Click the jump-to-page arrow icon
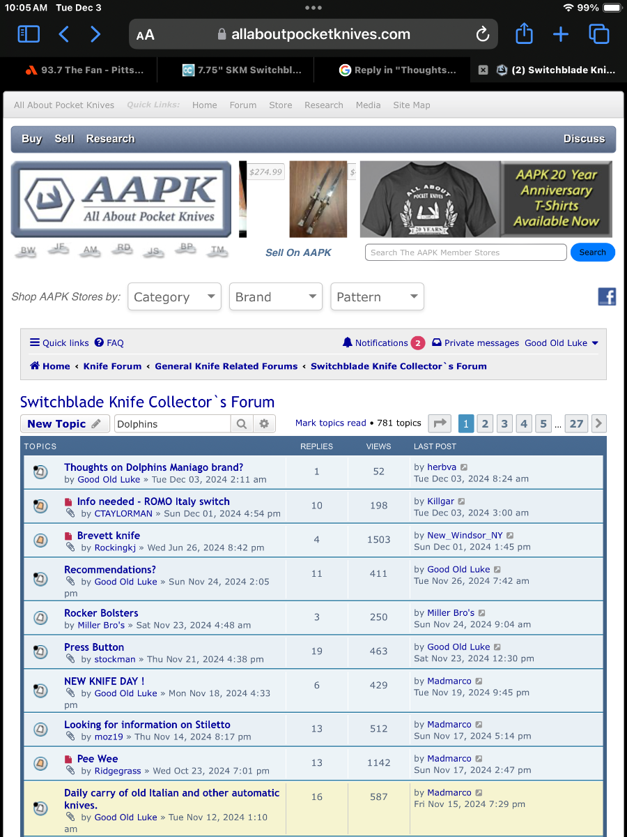Screen dimensions: 627x837 440,423
